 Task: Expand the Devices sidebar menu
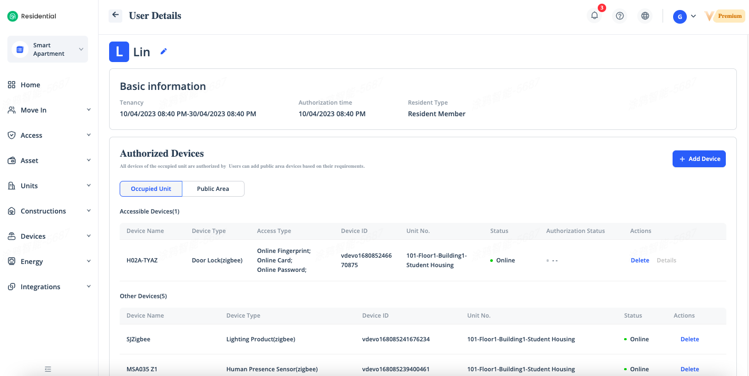coord(49,236)
